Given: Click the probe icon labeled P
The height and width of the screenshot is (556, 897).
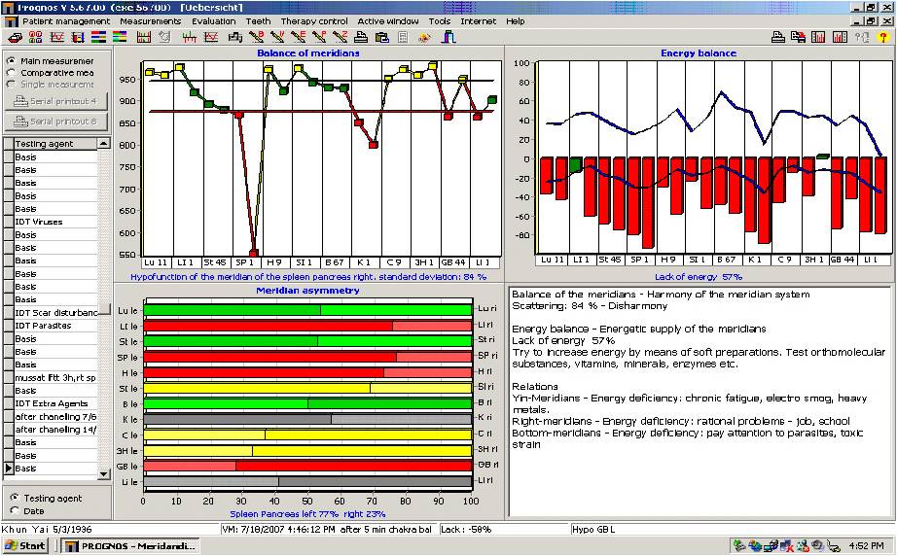Looking at the screenshot, I should click(x=319, y=38).
